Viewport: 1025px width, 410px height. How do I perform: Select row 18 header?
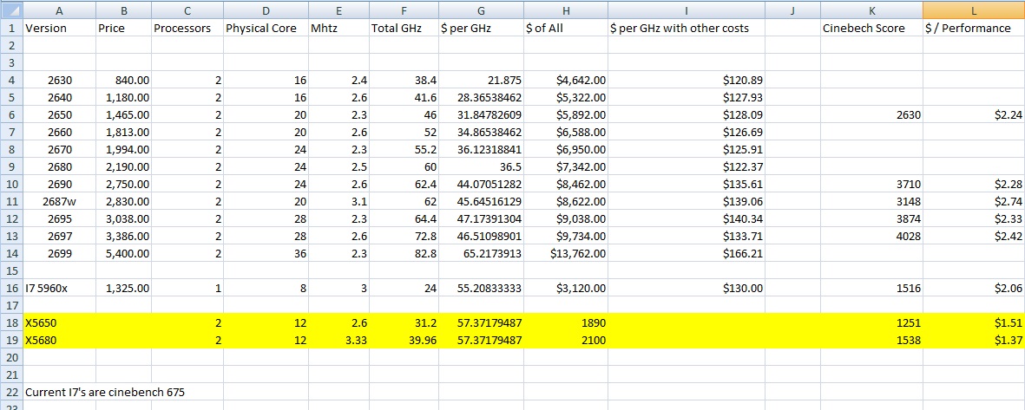coord(11,322)
